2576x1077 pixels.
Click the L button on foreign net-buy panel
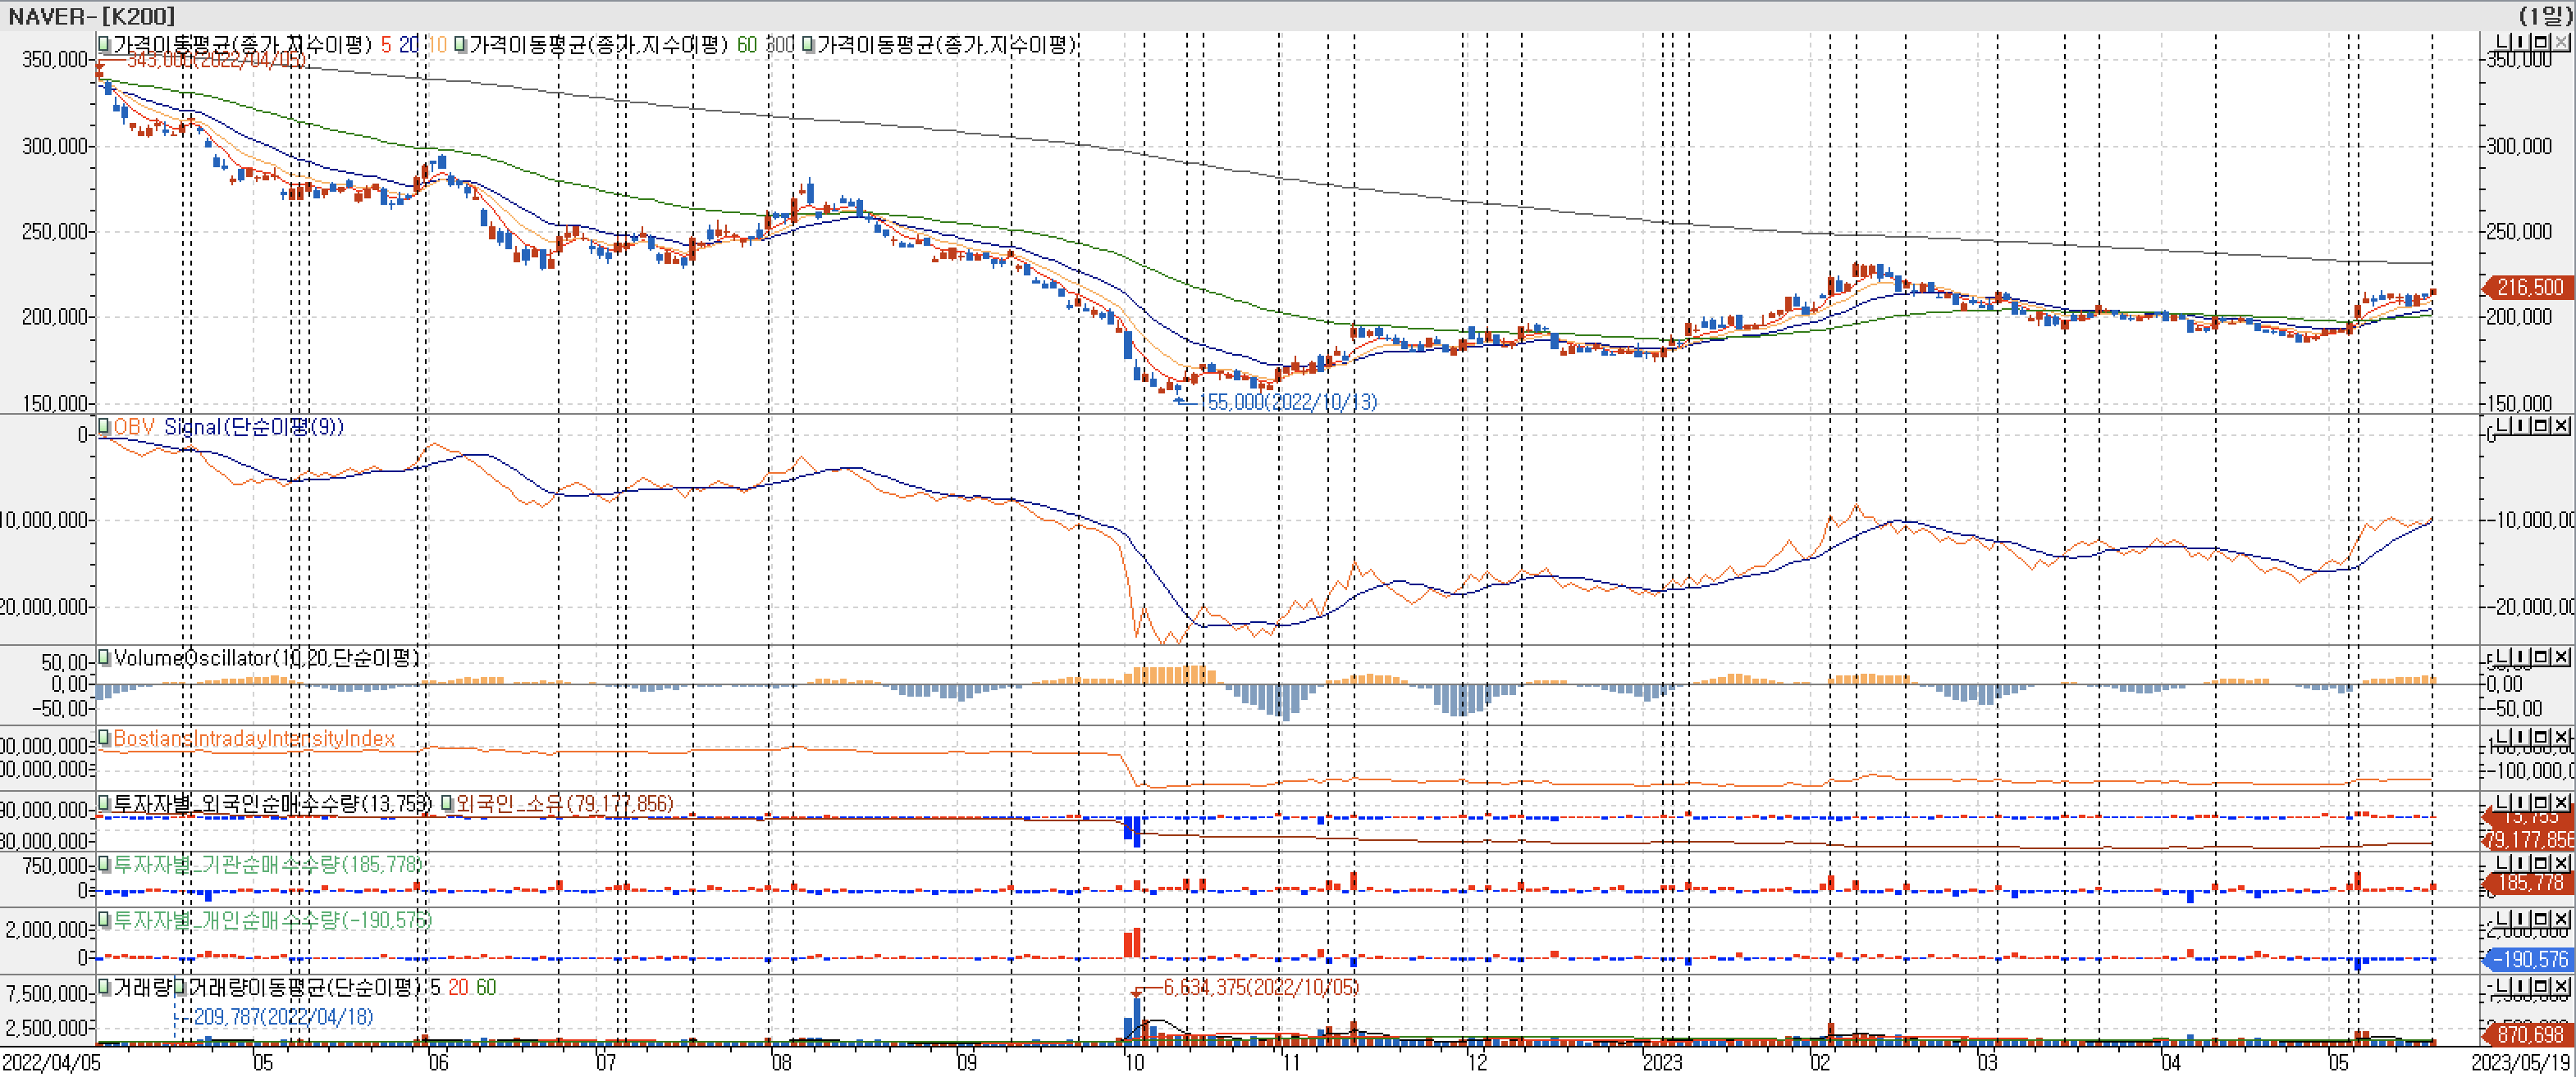click(x=2501, y=802)
